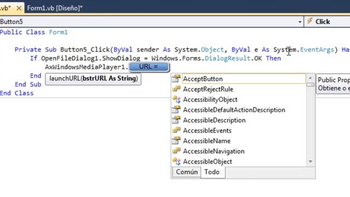This screenshot has height=197, width=350.
Task: Click 'Button5_Click' in the Sub declaration
Action: (x=85, y=50)
